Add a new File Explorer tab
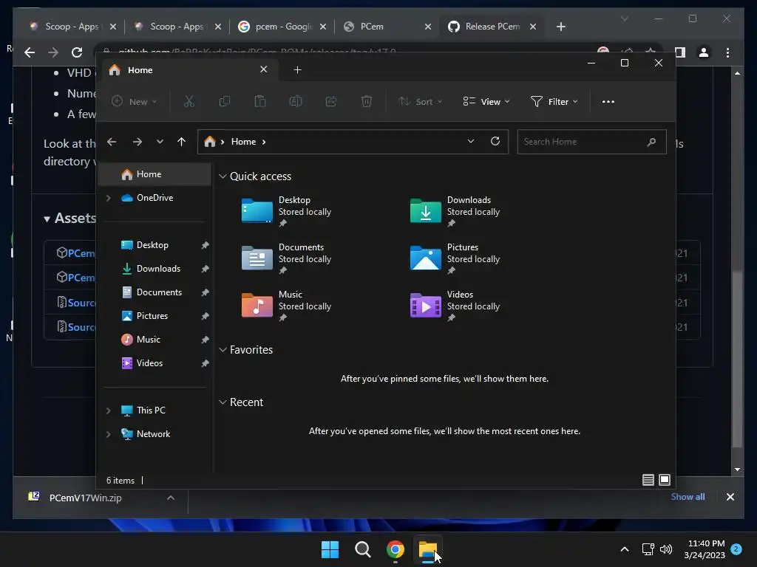This screenshot has height=567, width=757. [x=297, y=70]
